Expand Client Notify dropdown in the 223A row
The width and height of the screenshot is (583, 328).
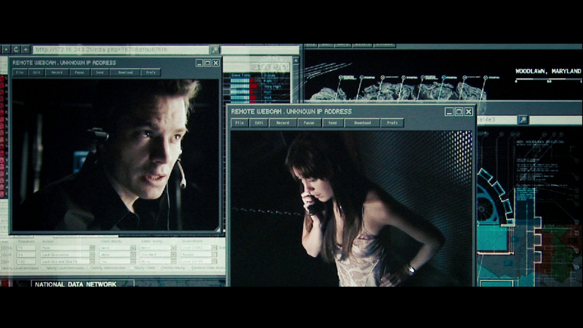[x=118, y=248]
